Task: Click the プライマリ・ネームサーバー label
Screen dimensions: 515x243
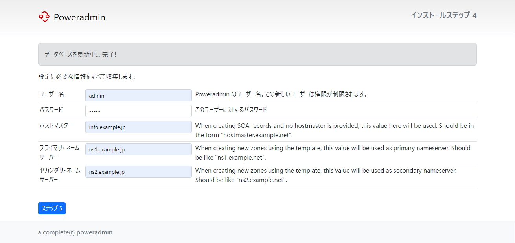Action: pyautogui.click(x=59, y=153)
